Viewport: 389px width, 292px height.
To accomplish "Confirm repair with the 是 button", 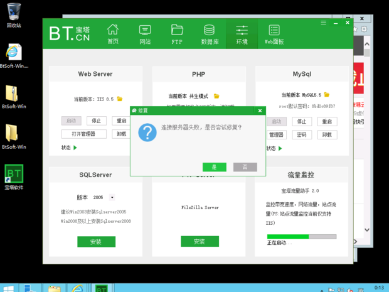I will tap(215, 167).
